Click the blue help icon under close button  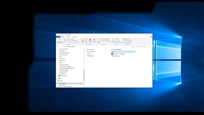click(x=151, y=37)
